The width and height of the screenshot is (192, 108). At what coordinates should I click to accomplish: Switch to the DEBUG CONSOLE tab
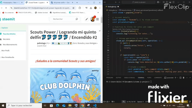(129, 78)
